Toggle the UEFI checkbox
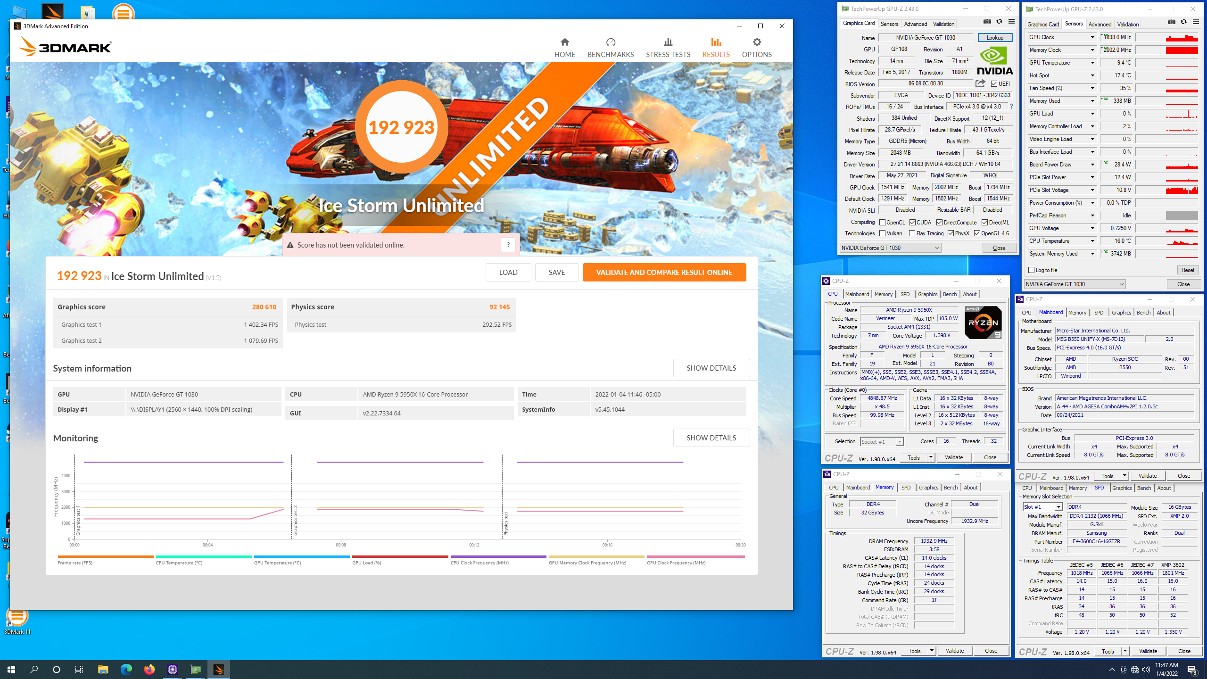 tap(994, 83)
